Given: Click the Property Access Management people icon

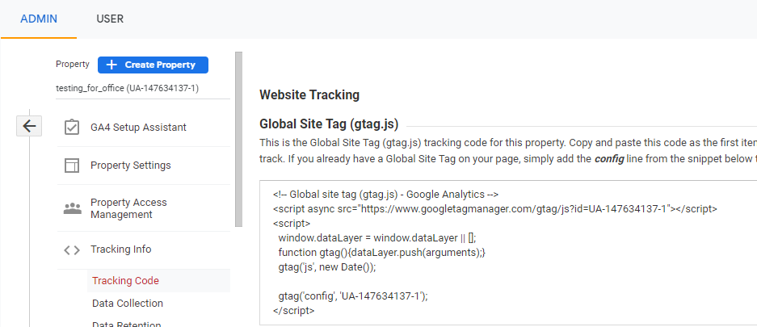Looking at the screenshot, I should [72, 209].
